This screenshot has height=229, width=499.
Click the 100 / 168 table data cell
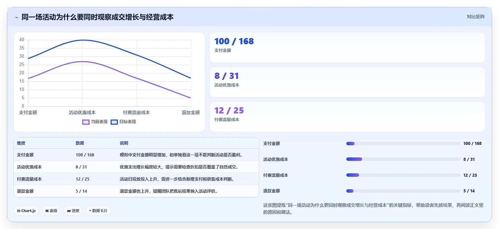click(x=85, y=155)
